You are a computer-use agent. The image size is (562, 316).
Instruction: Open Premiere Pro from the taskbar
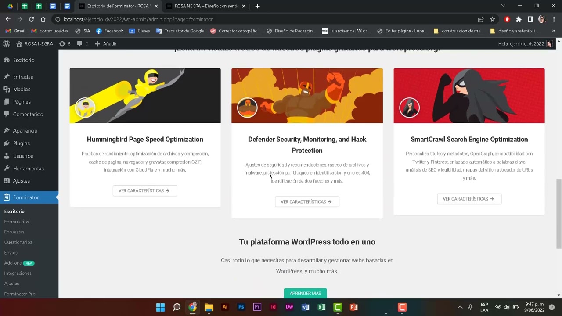pos(257,307)
